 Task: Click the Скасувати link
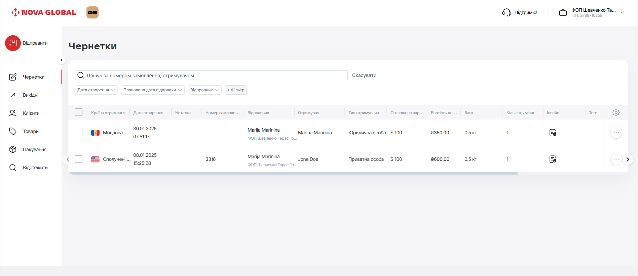tap(364, 75)
